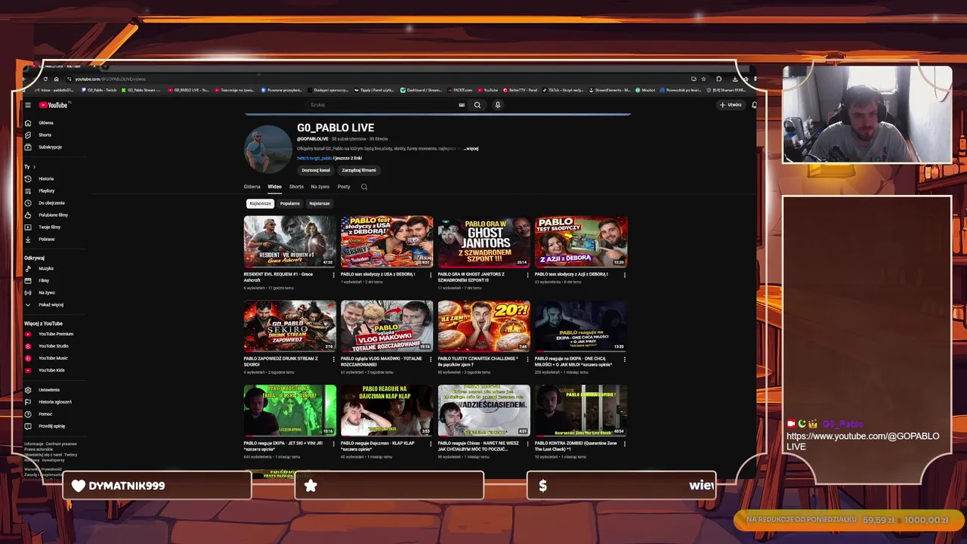Click the Utwórz create button
The image size is (967, 544).
tap(731, 105)
